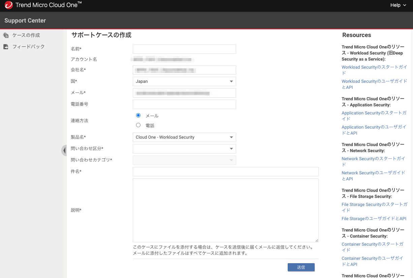The width and height of the screenshot is (413, 278).
Task: Click the ケースの作成 sidebar icon
Action: [x=6, y=35]
